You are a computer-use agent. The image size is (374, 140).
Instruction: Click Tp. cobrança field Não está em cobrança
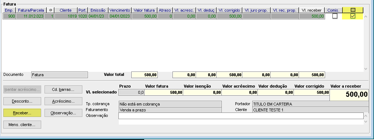pyautogui.click(x=170, y=104)
